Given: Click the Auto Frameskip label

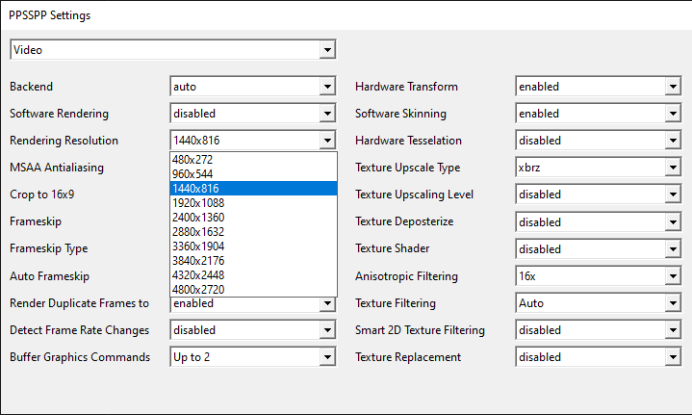Looking at the screenshot, I should (x=49, y=276).
